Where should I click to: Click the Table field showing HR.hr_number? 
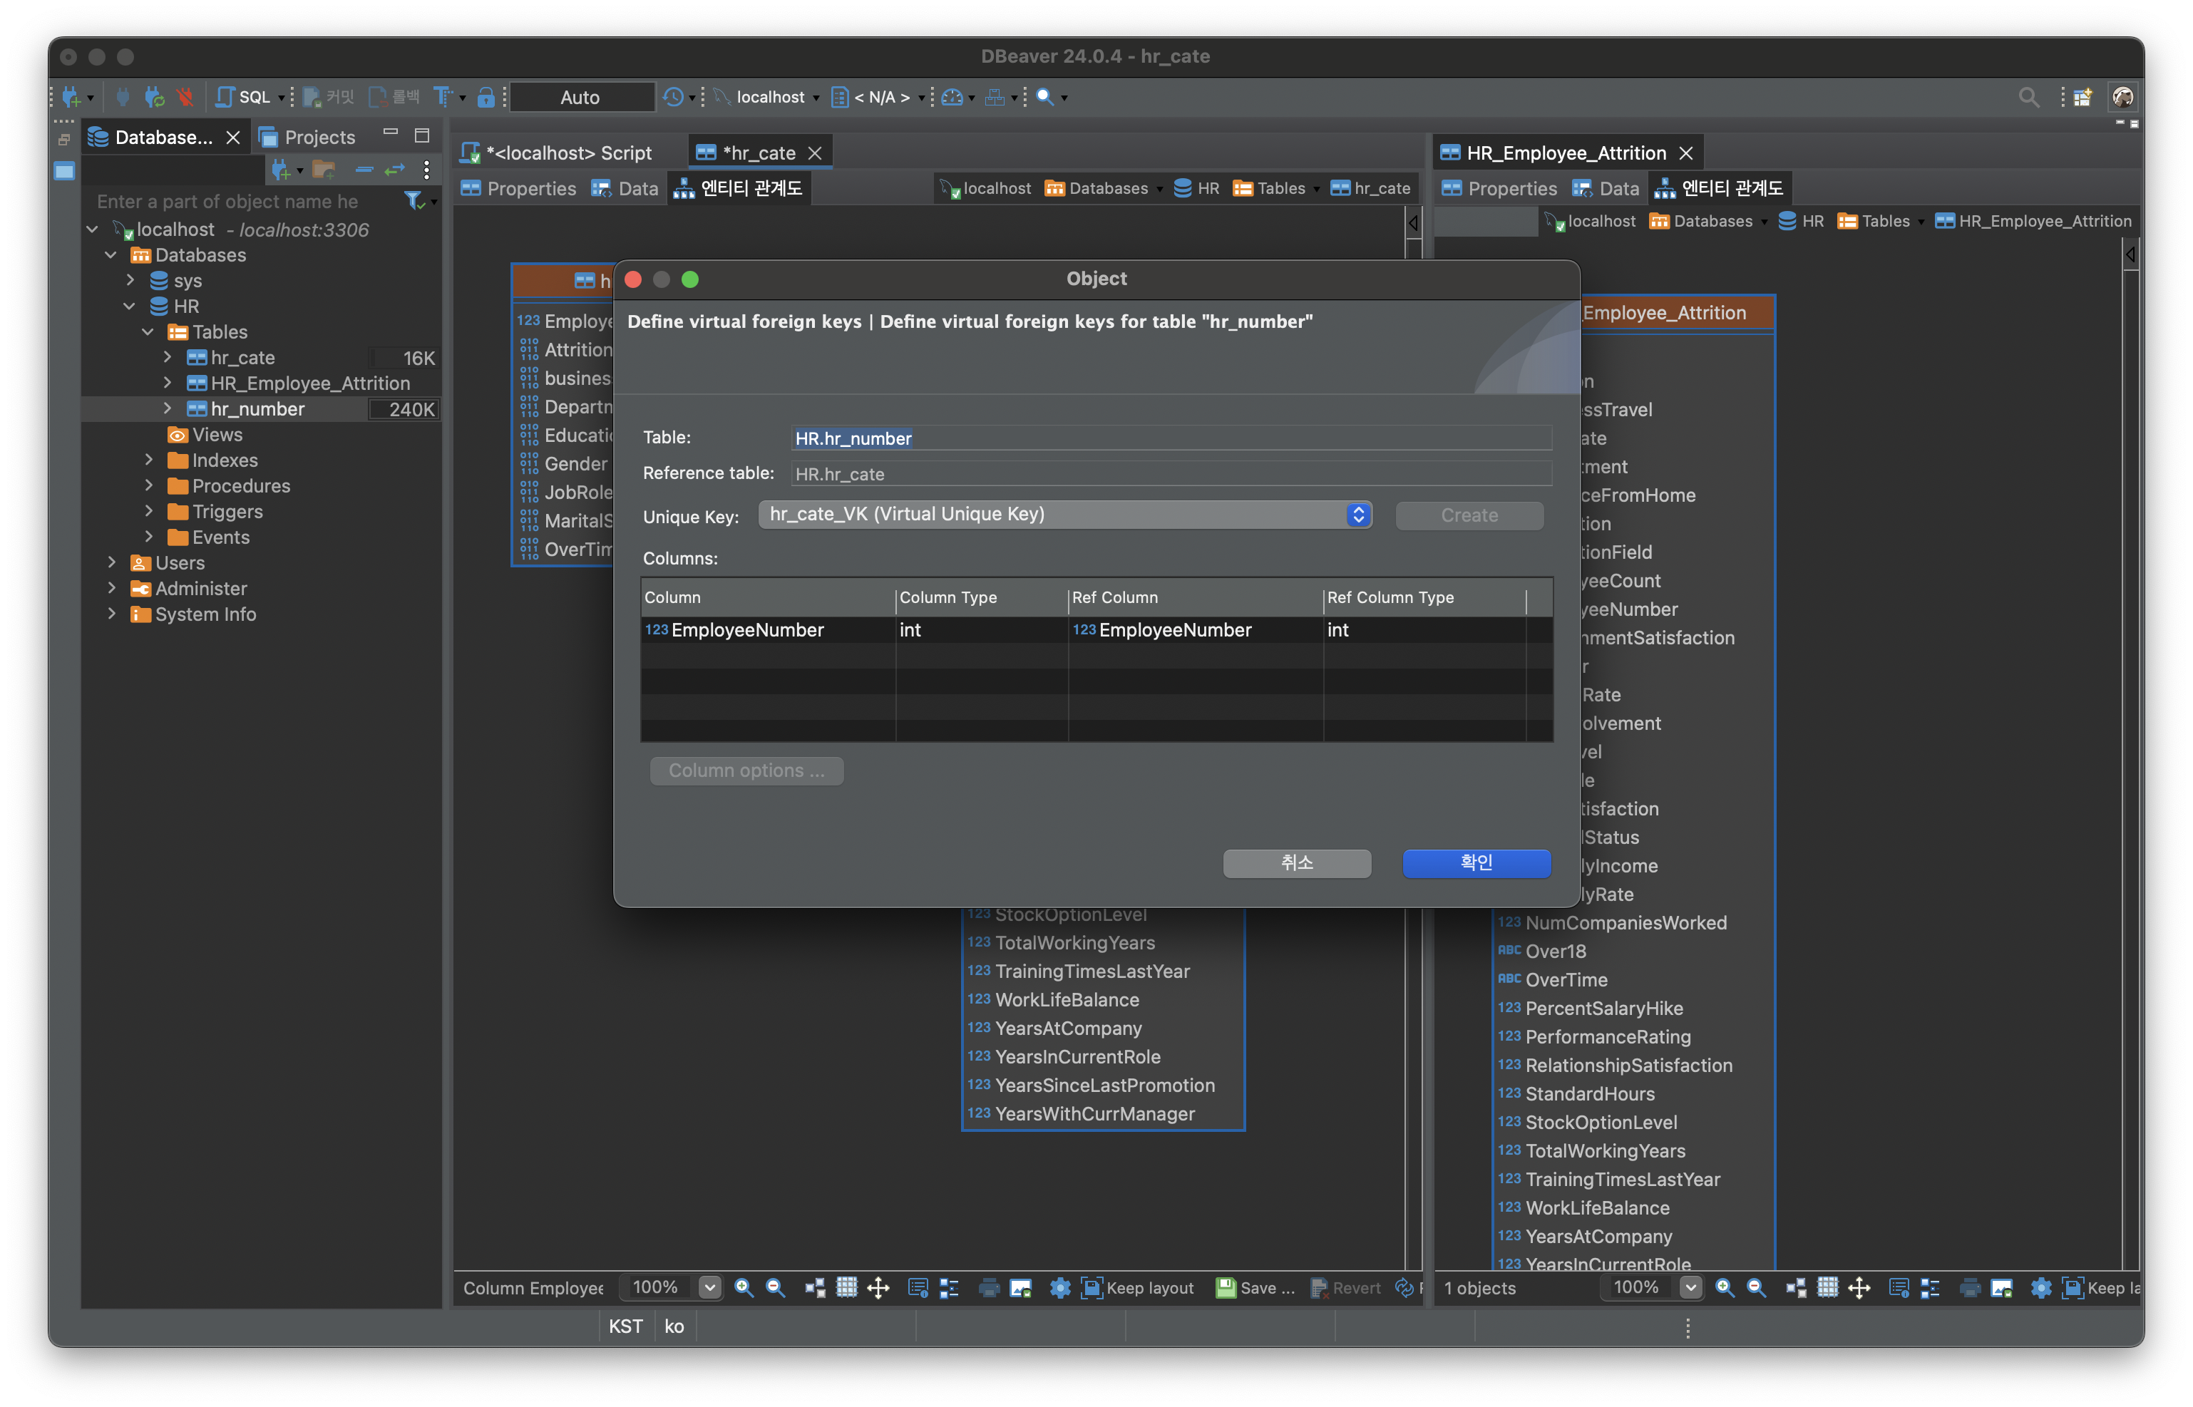tap(1171, 438)
